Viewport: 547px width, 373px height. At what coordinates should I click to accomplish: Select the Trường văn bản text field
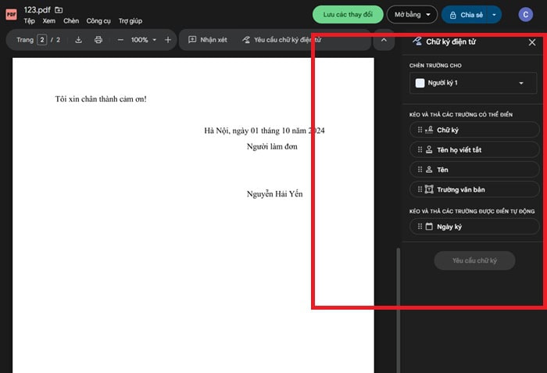pos(474,189)
